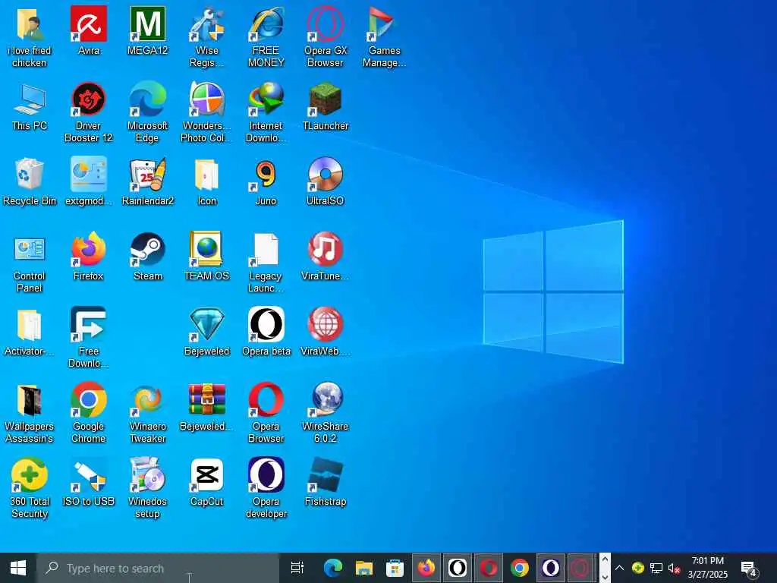
Task: Open the 'i love fried chicken' folder
Action: click(x=30, y=36)
